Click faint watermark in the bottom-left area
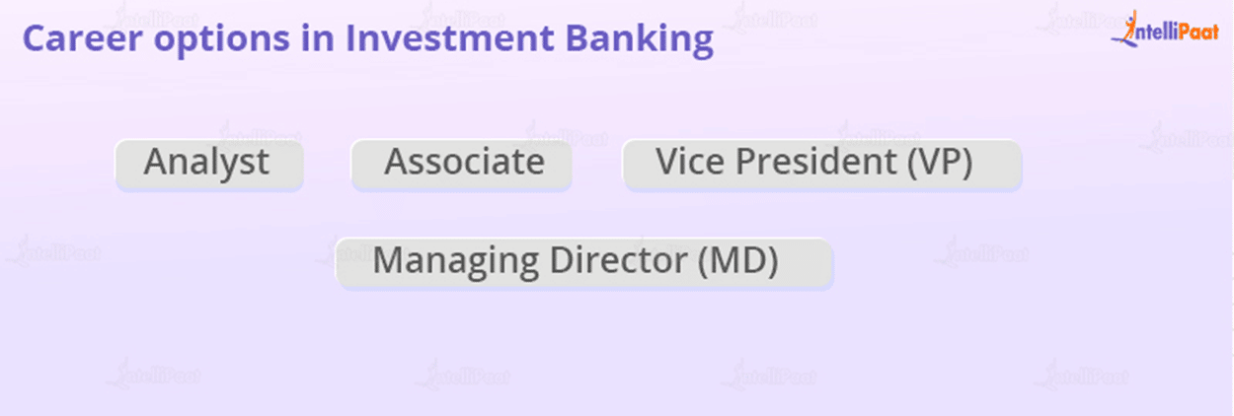 (x=153, y=375)
